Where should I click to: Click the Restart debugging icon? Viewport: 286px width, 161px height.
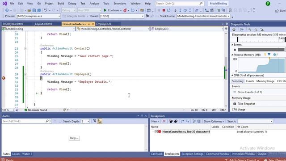click(169, 10)
